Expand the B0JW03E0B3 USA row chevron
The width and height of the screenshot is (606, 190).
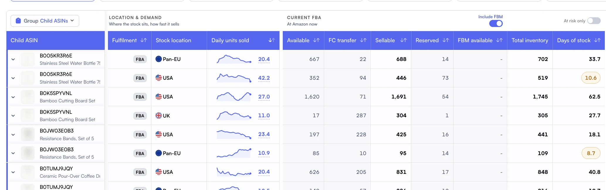[x=13, y=135]
